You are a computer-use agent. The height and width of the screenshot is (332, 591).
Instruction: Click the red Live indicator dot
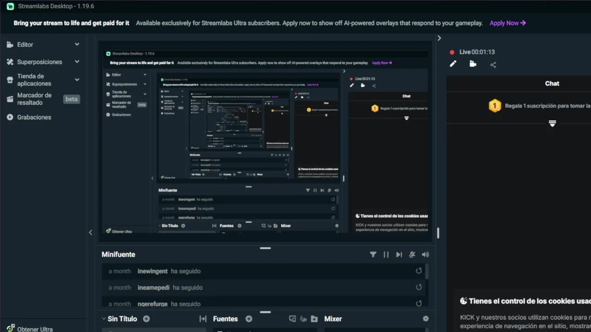click(452, 52)
